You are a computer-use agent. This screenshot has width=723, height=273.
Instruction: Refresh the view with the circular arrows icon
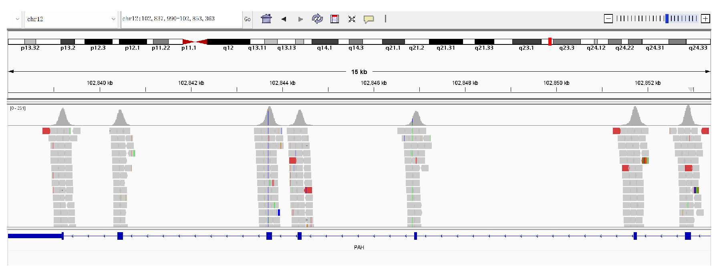coord(317,19)
